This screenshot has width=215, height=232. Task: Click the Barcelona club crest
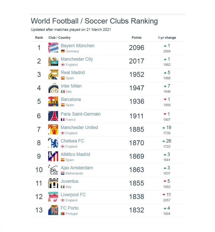[x=53, y=102]
